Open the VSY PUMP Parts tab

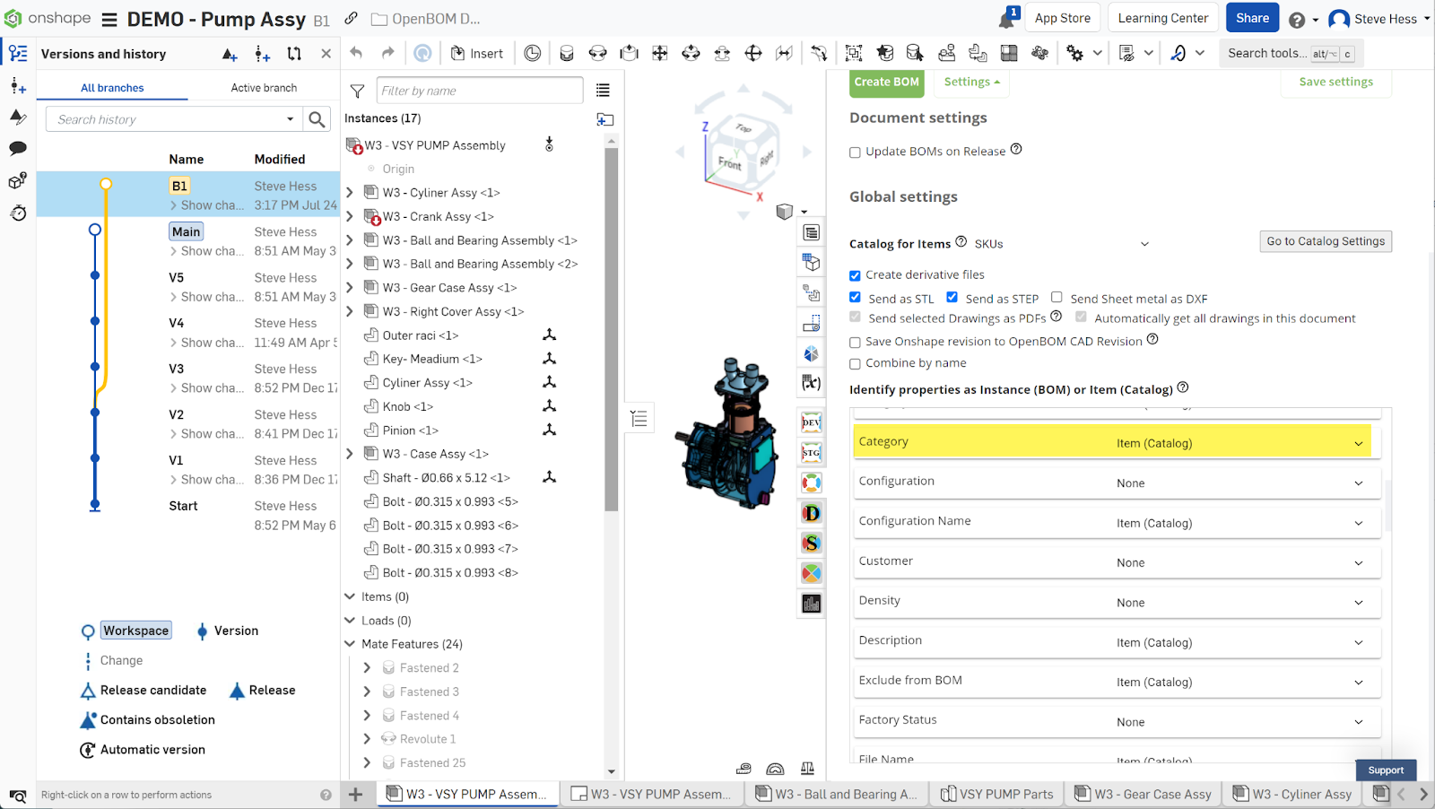pos(996,794)
